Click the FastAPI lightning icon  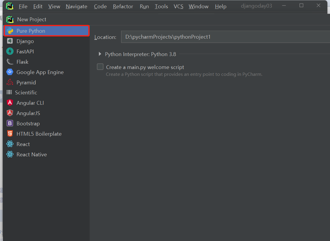[x=10, y=51]
